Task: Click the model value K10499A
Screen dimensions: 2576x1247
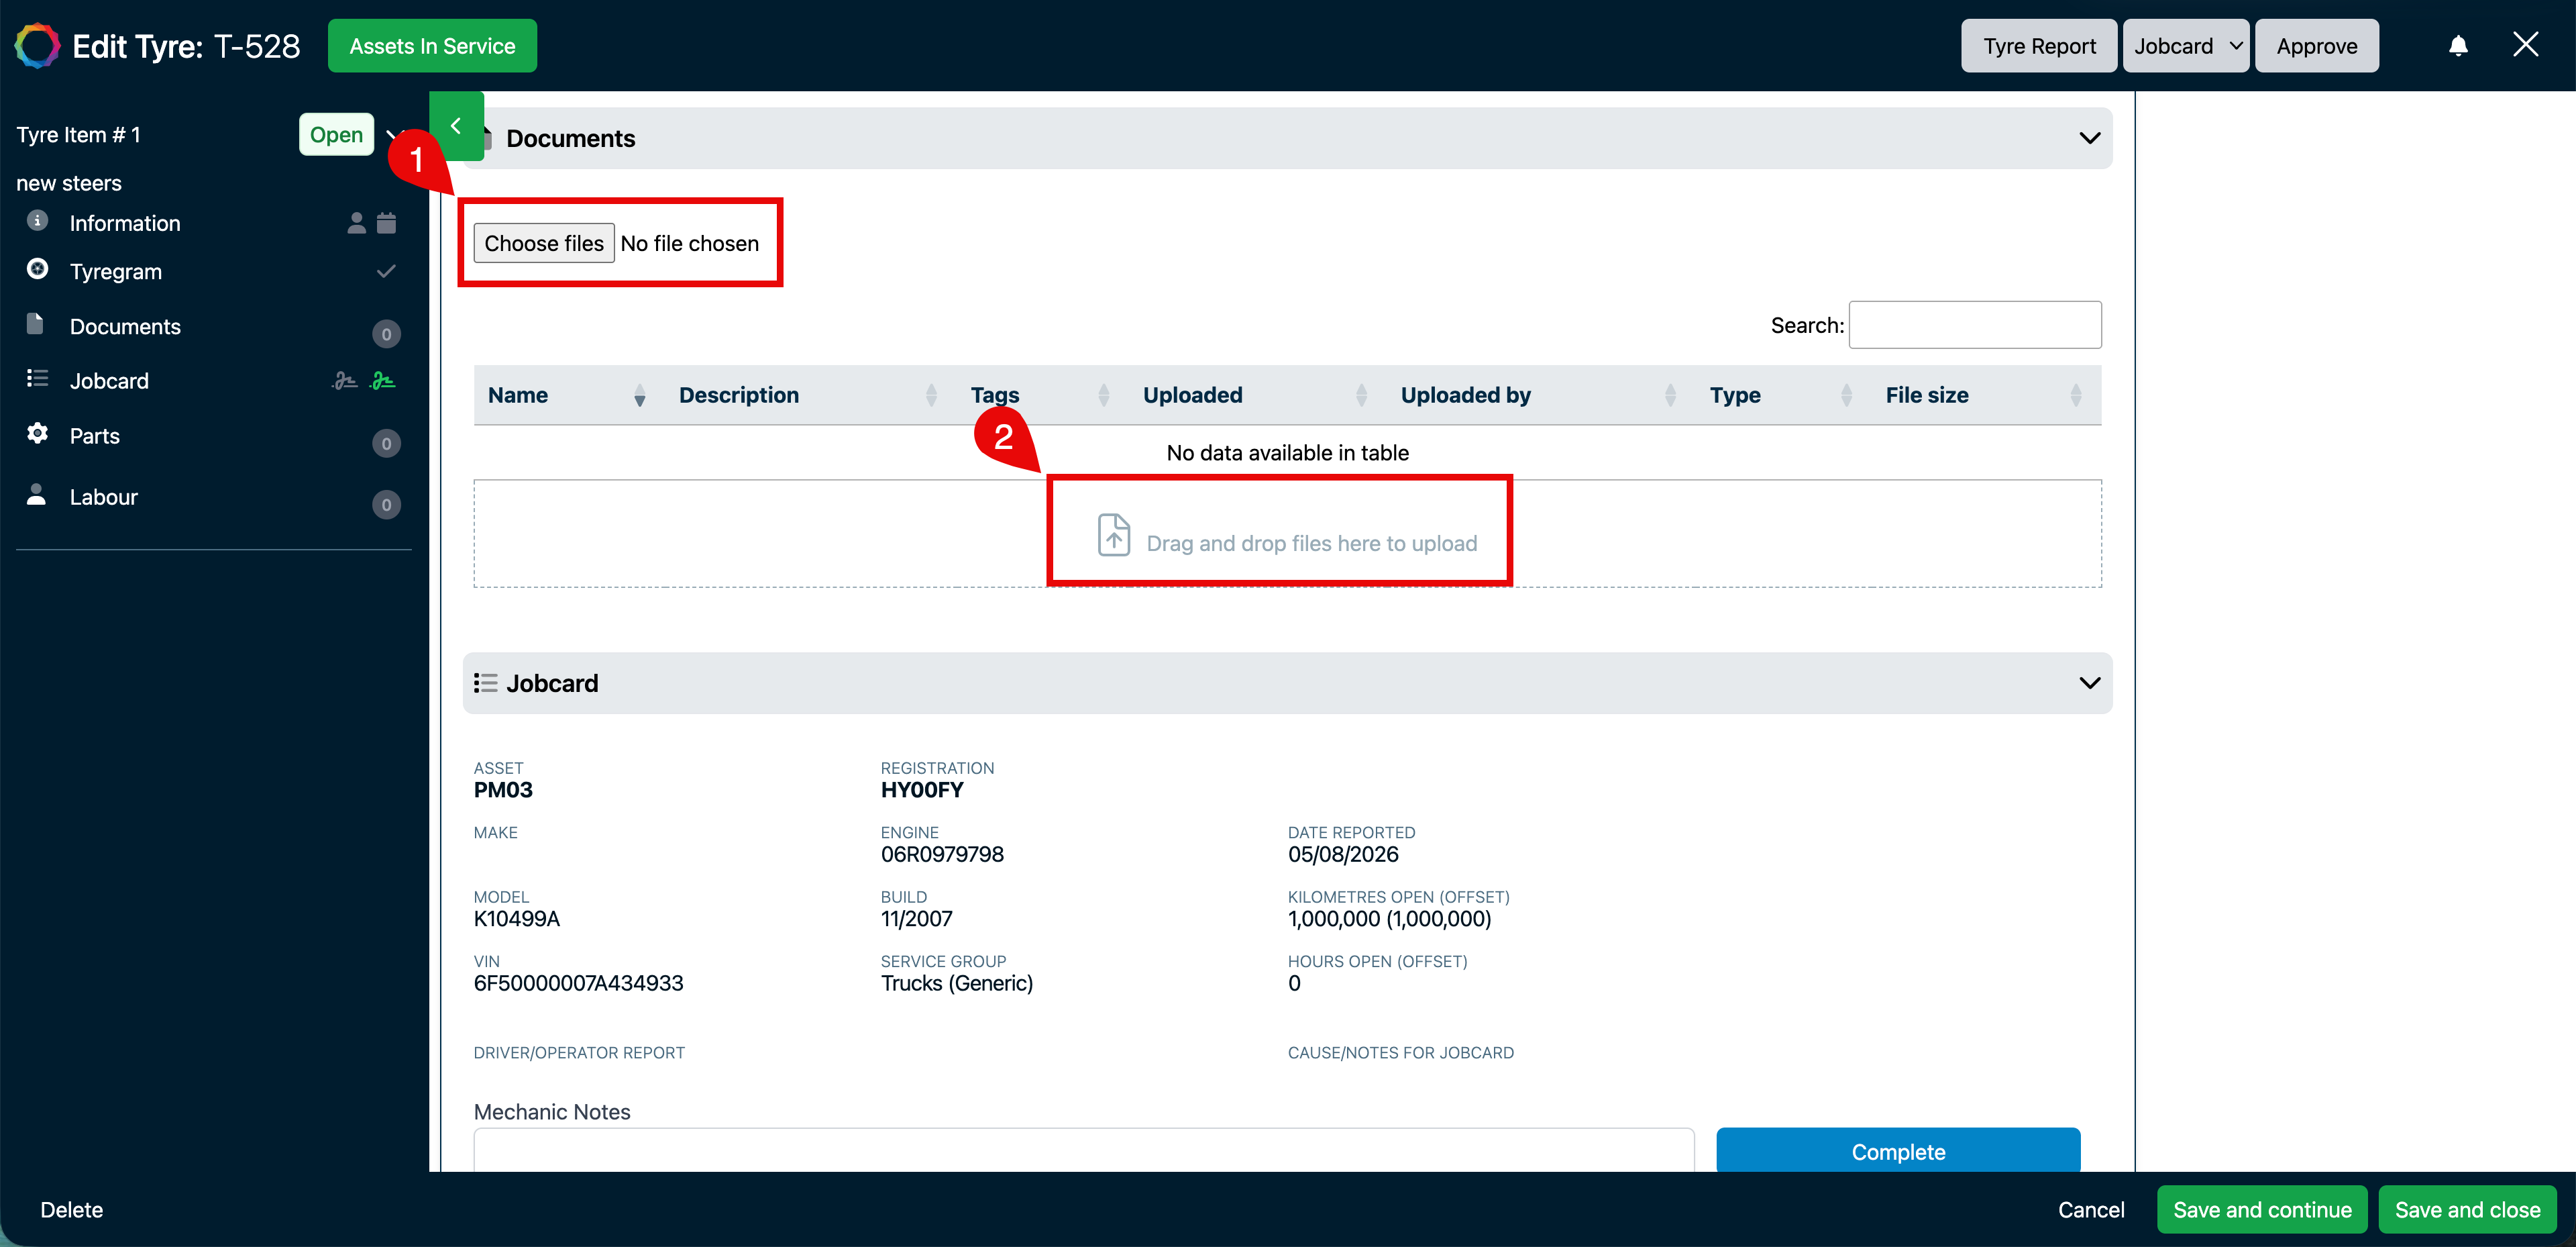Action: pos(517,919)
